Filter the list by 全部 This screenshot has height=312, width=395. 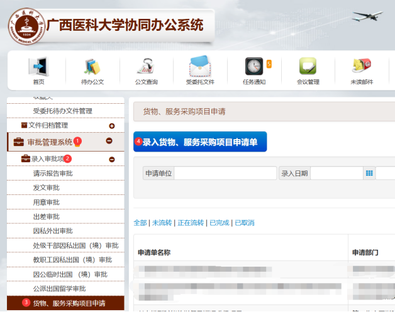pos(140,223)
